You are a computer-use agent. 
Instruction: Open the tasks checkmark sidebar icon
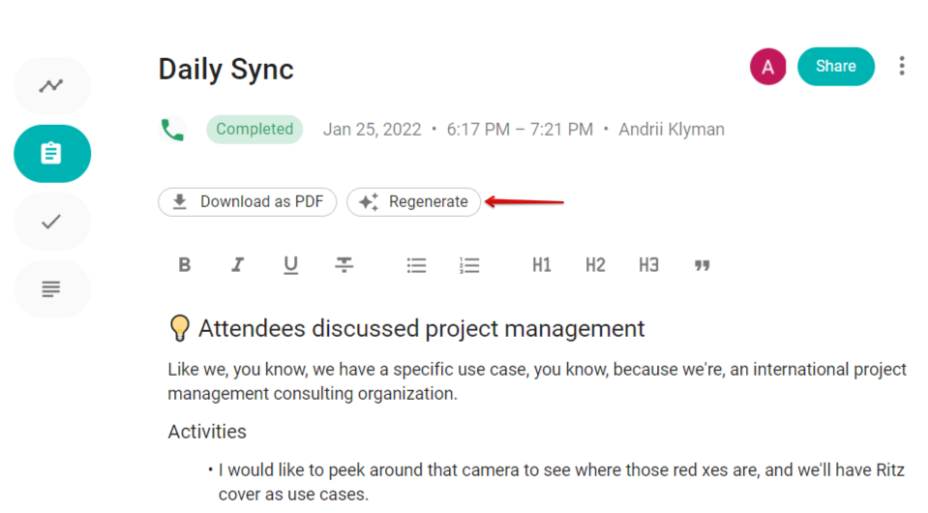[x=51, y=222]
